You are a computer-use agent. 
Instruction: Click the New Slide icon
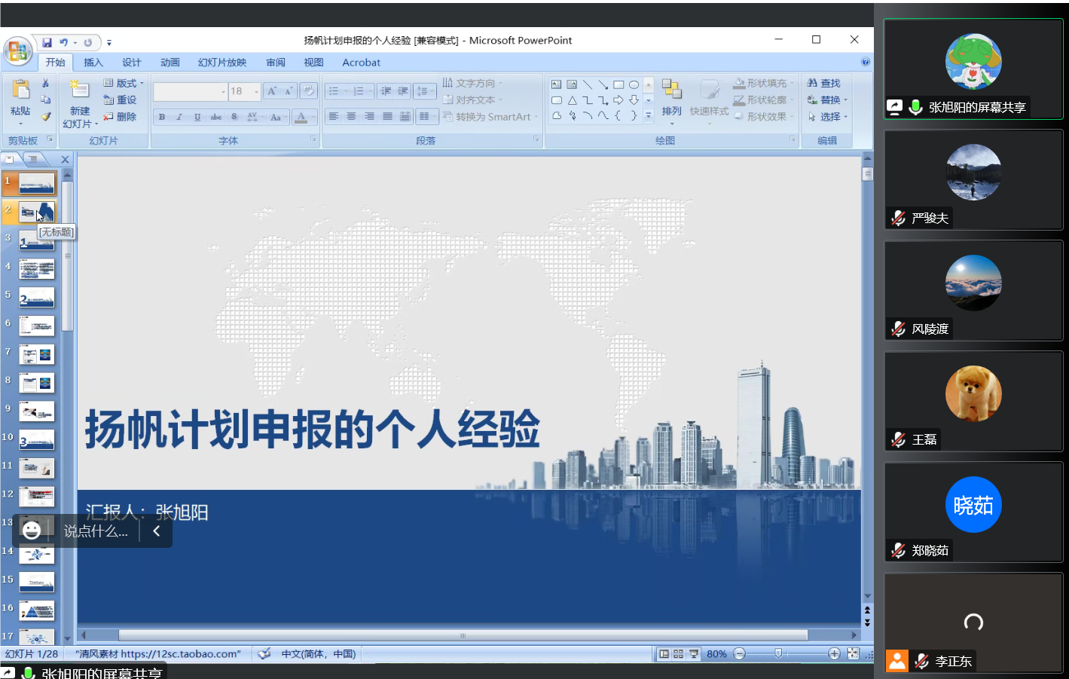pos(79,90)
